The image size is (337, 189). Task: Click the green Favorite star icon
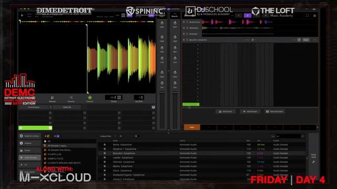tap(90, 98)
